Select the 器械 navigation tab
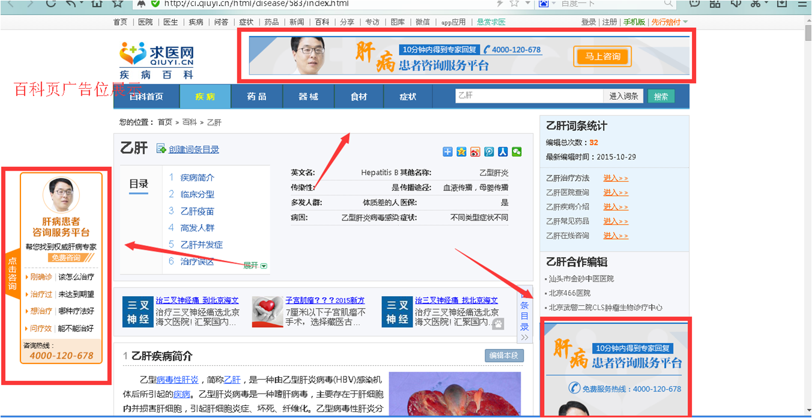The height and width of the screenshot is (418, 812). pyautogui.click(x=308, y=97)
